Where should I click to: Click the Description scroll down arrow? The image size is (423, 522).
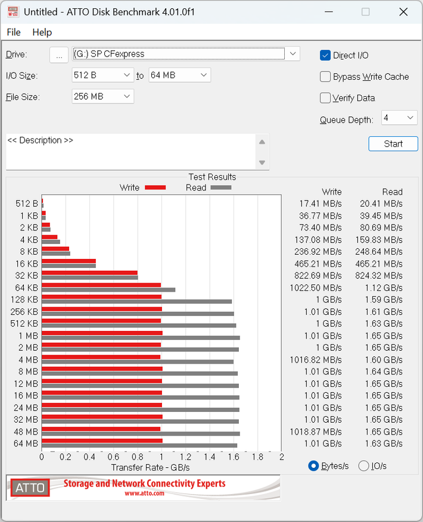pos(262,162)
